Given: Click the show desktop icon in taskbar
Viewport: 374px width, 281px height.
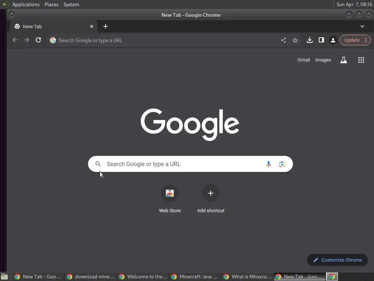Looking at the screenshot, I should click(4, 277).
